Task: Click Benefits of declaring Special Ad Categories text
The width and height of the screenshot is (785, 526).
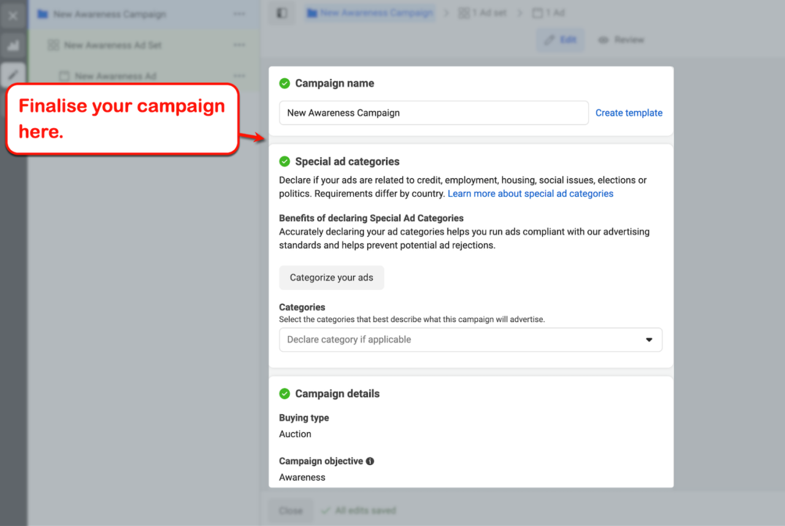Action: (371, 218)
